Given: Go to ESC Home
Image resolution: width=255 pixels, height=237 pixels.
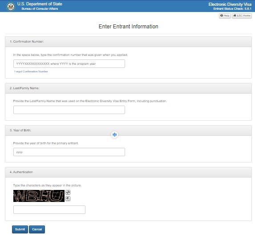Looking at the screenshot, I should click(x=242, y=16).
